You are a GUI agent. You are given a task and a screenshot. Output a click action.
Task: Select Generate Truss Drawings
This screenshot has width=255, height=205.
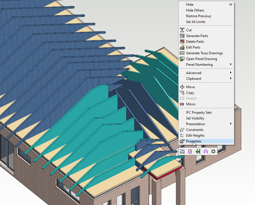coord(204,53)
